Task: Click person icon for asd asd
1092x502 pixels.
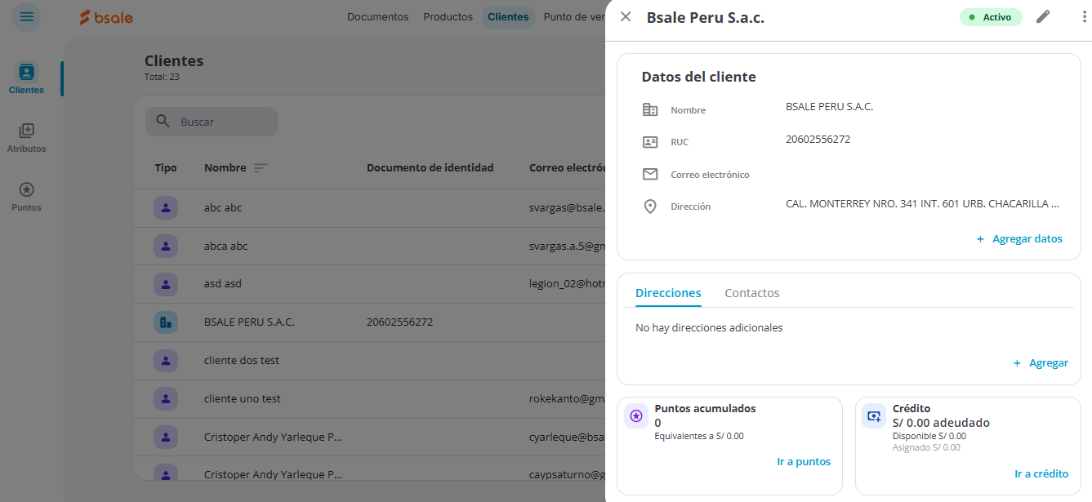Action: (x=166, y=284)
